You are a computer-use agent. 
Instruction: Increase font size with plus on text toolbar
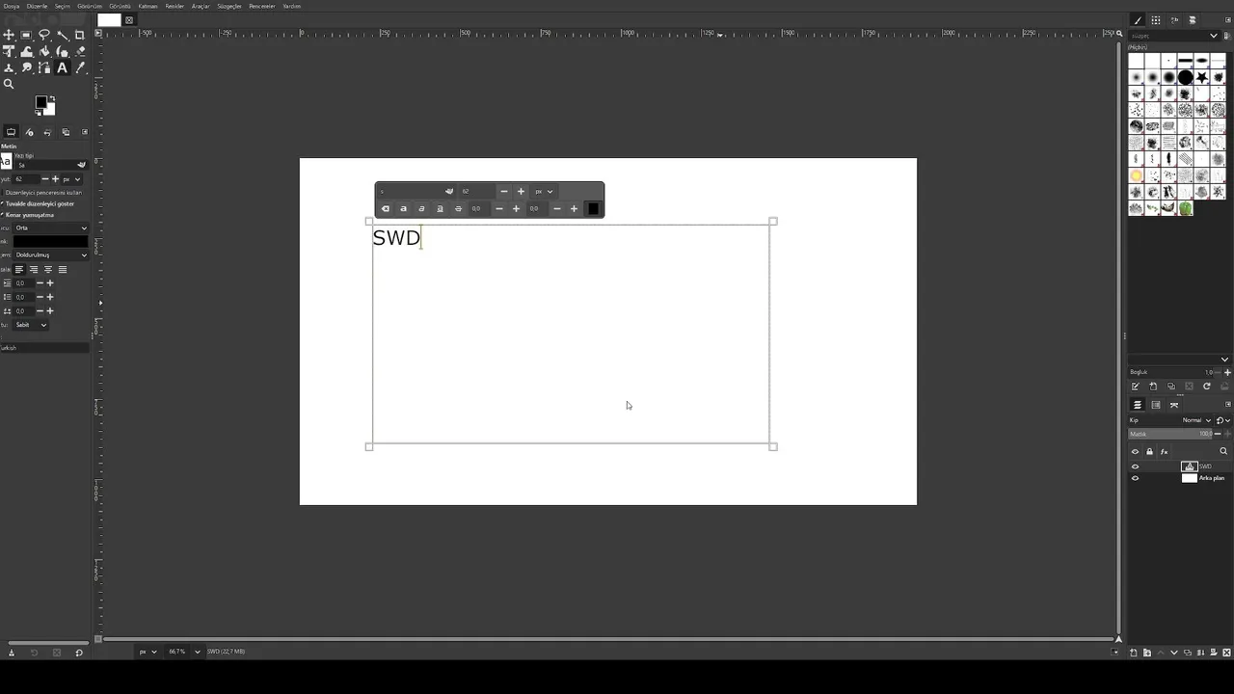coord(521,192)
